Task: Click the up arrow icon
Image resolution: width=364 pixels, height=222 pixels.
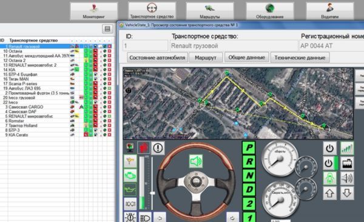Action: coord(329,193)
